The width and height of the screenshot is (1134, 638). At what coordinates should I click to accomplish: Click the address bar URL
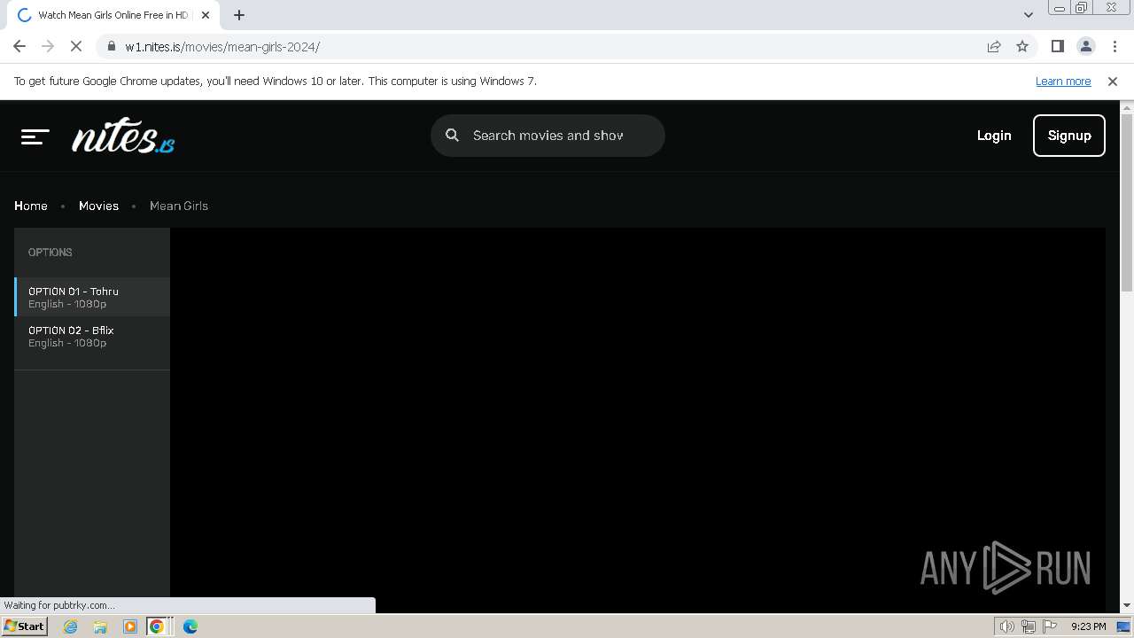(222, 47)
